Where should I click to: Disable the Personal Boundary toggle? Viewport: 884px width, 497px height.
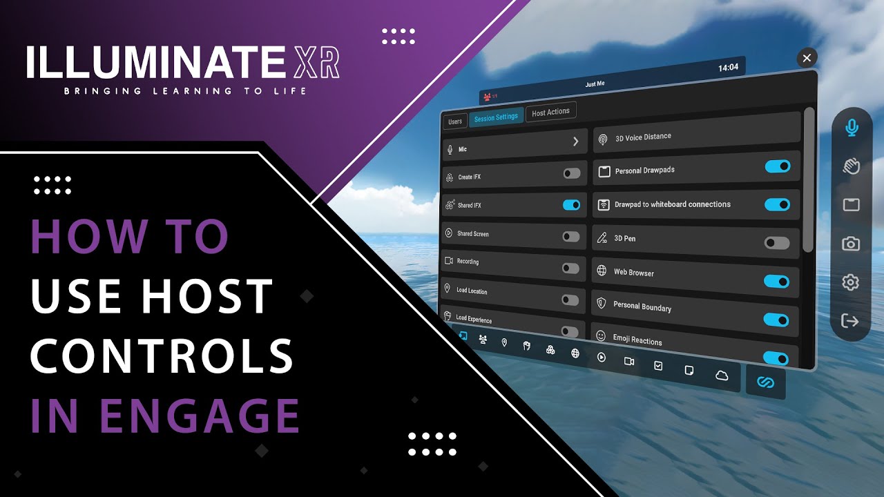[776, 320]
